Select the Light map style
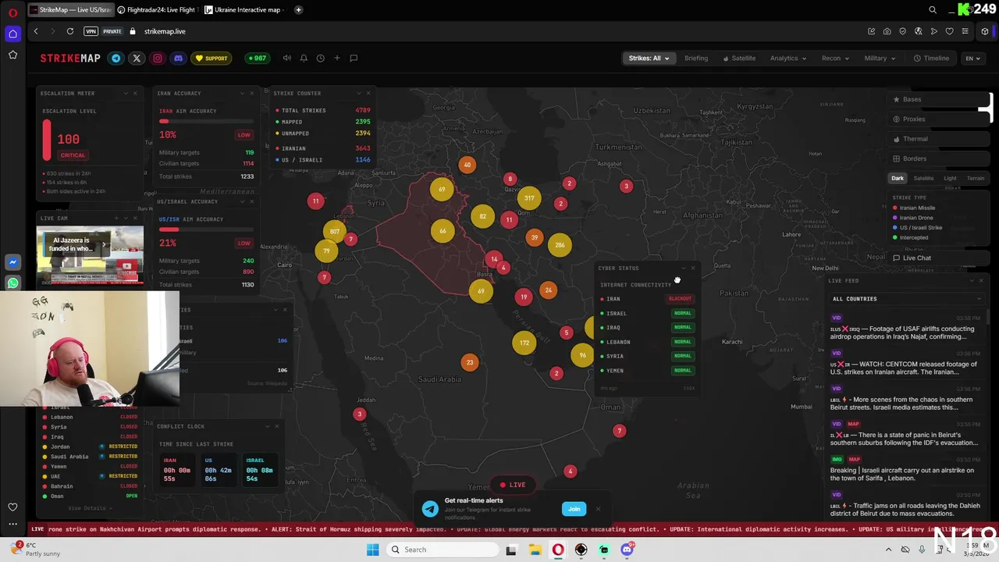 [950, 178]
